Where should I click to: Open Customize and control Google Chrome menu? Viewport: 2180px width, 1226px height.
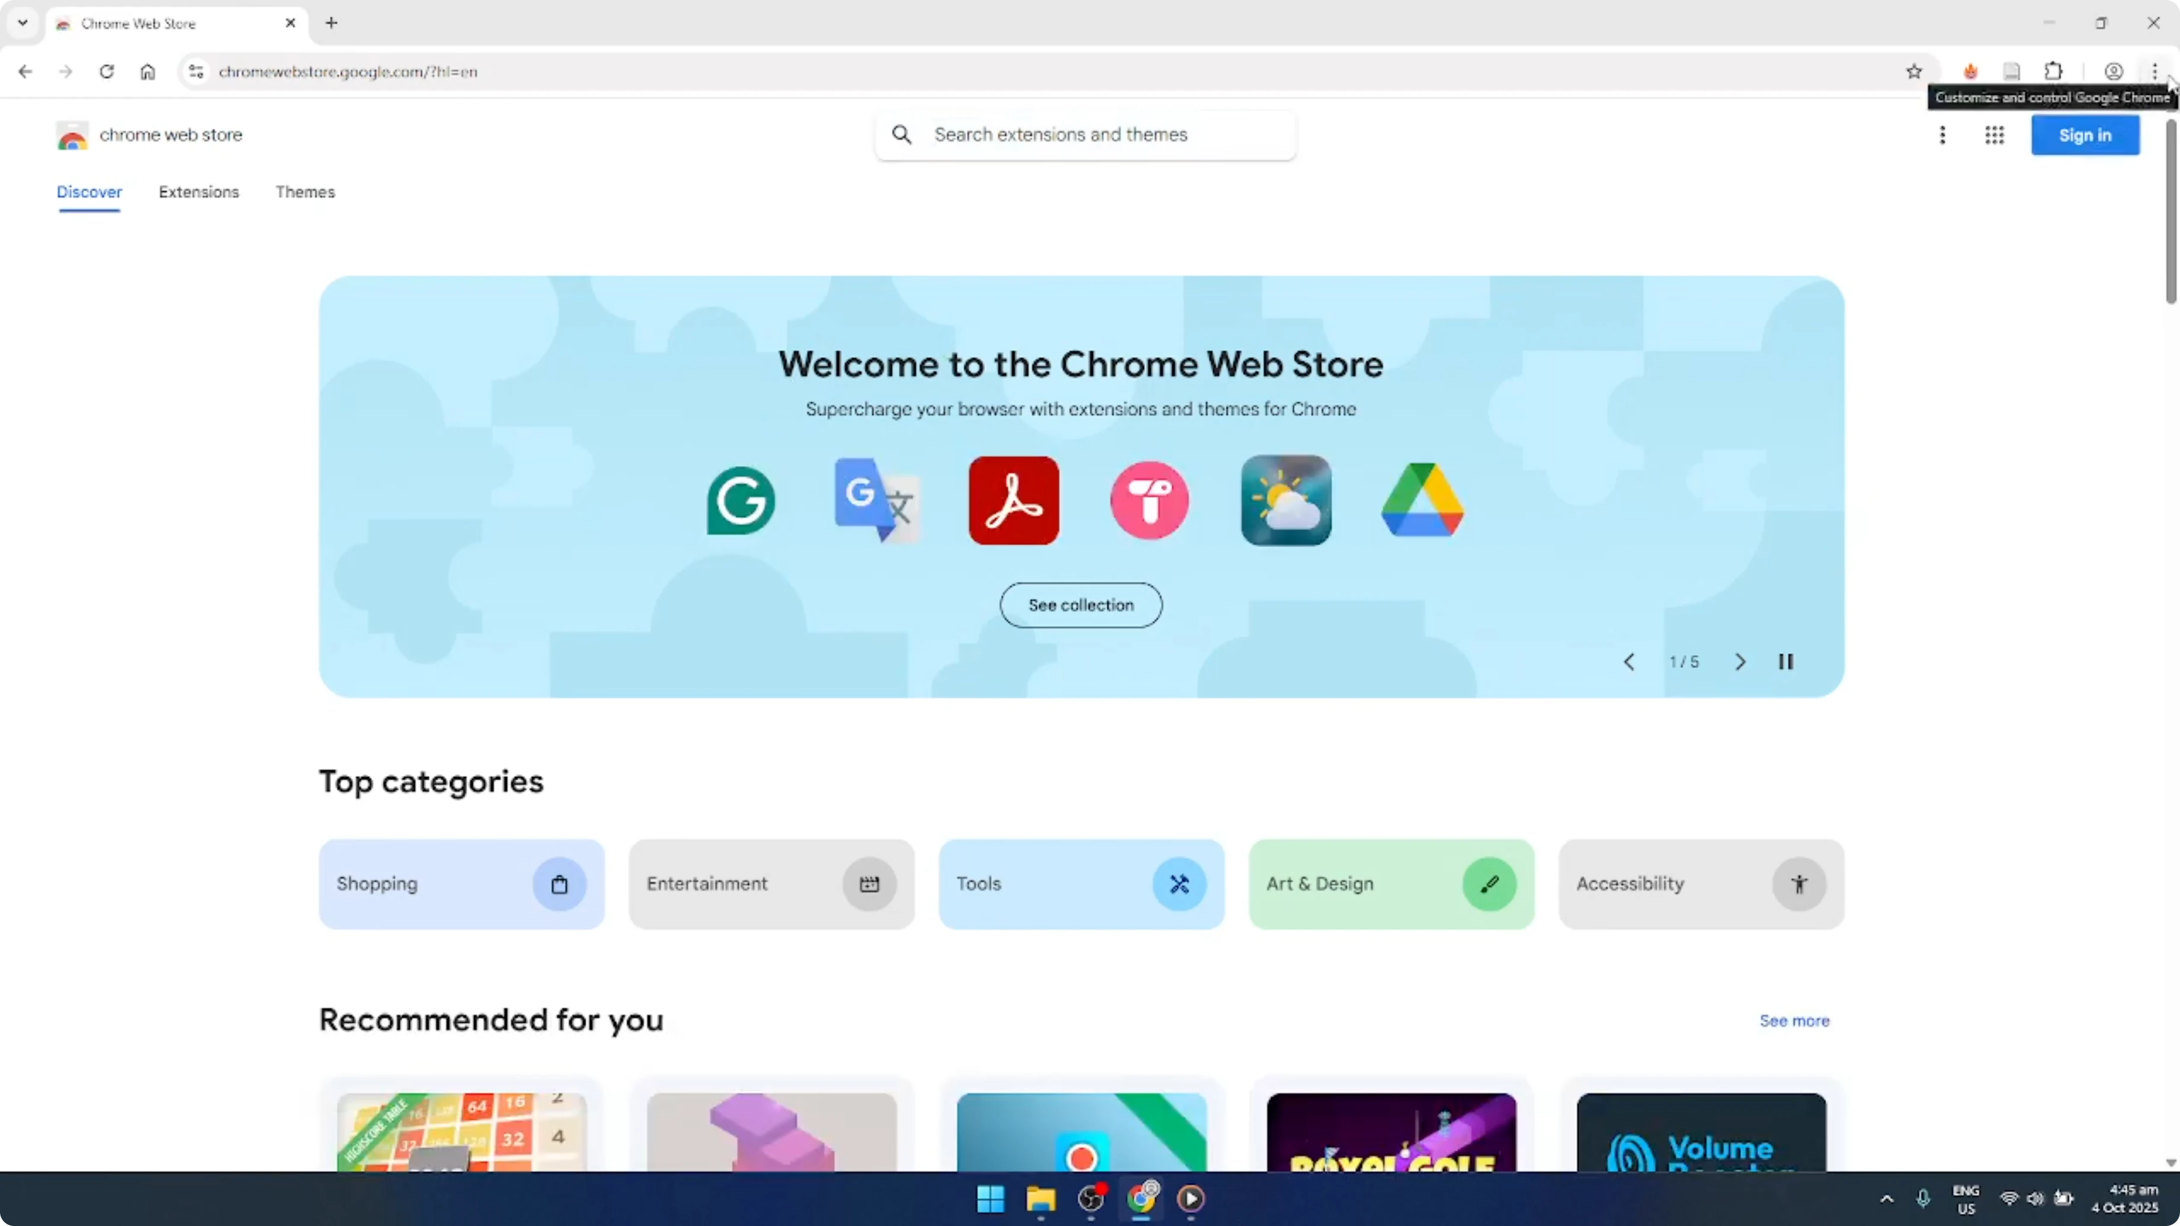tap(2156, 72)
